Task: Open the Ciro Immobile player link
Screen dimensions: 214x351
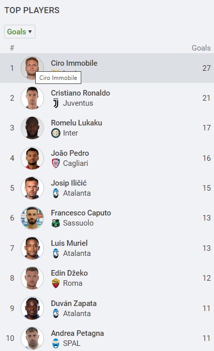Action: [x=74, y=63]
